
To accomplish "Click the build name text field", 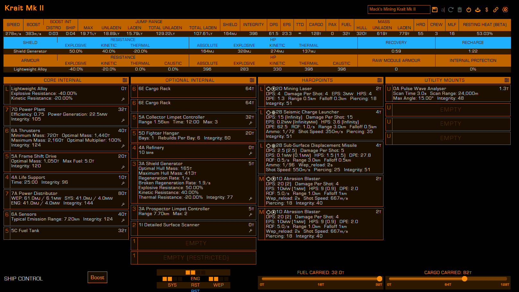I will 399,9.
